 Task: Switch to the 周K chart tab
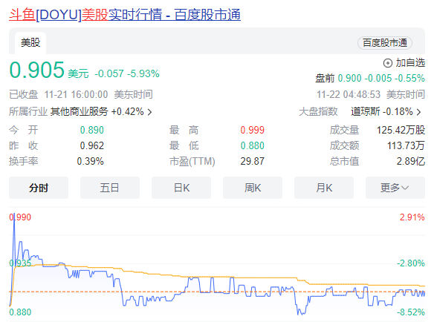tap(253, 188)
